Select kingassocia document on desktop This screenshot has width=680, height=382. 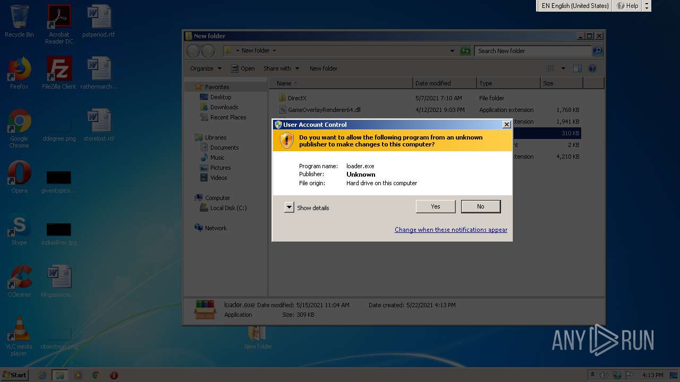(59, 281)
